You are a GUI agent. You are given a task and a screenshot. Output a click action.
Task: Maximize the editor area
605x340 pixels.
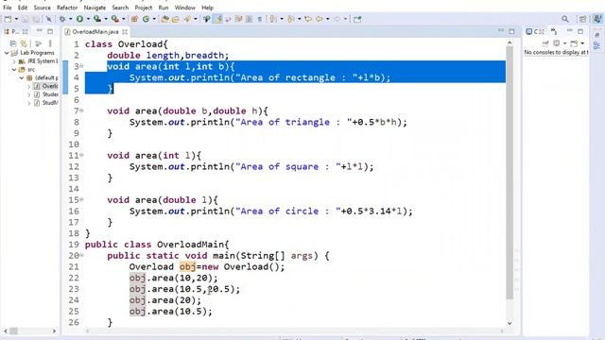pyautogui.click(x=511, y=31)
